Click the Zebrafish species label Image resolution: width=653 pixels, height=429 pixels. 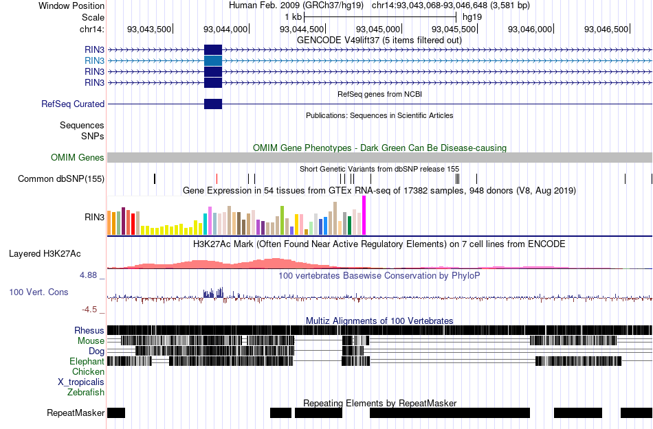(86, 392)
